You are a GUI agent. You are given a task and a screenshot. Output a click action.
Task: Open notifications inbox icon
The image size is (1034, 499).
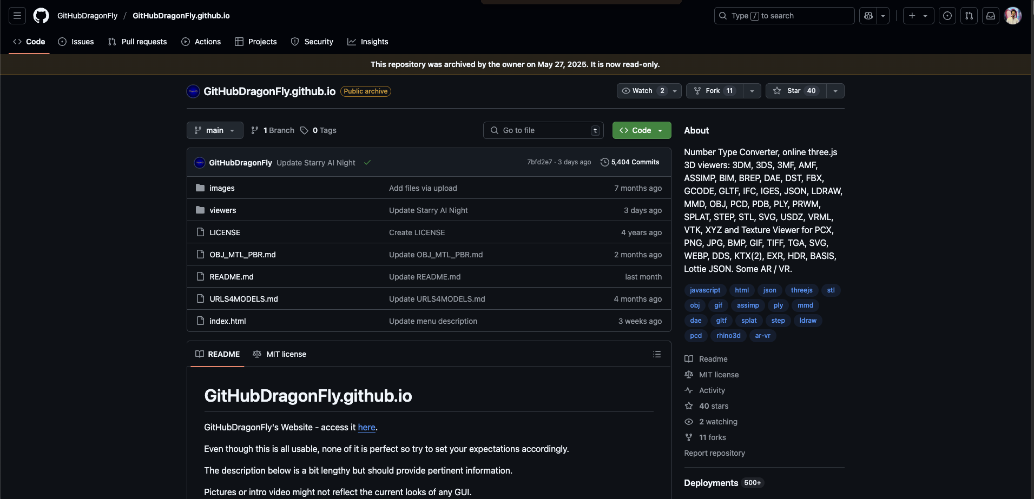[x=991, y=16]
